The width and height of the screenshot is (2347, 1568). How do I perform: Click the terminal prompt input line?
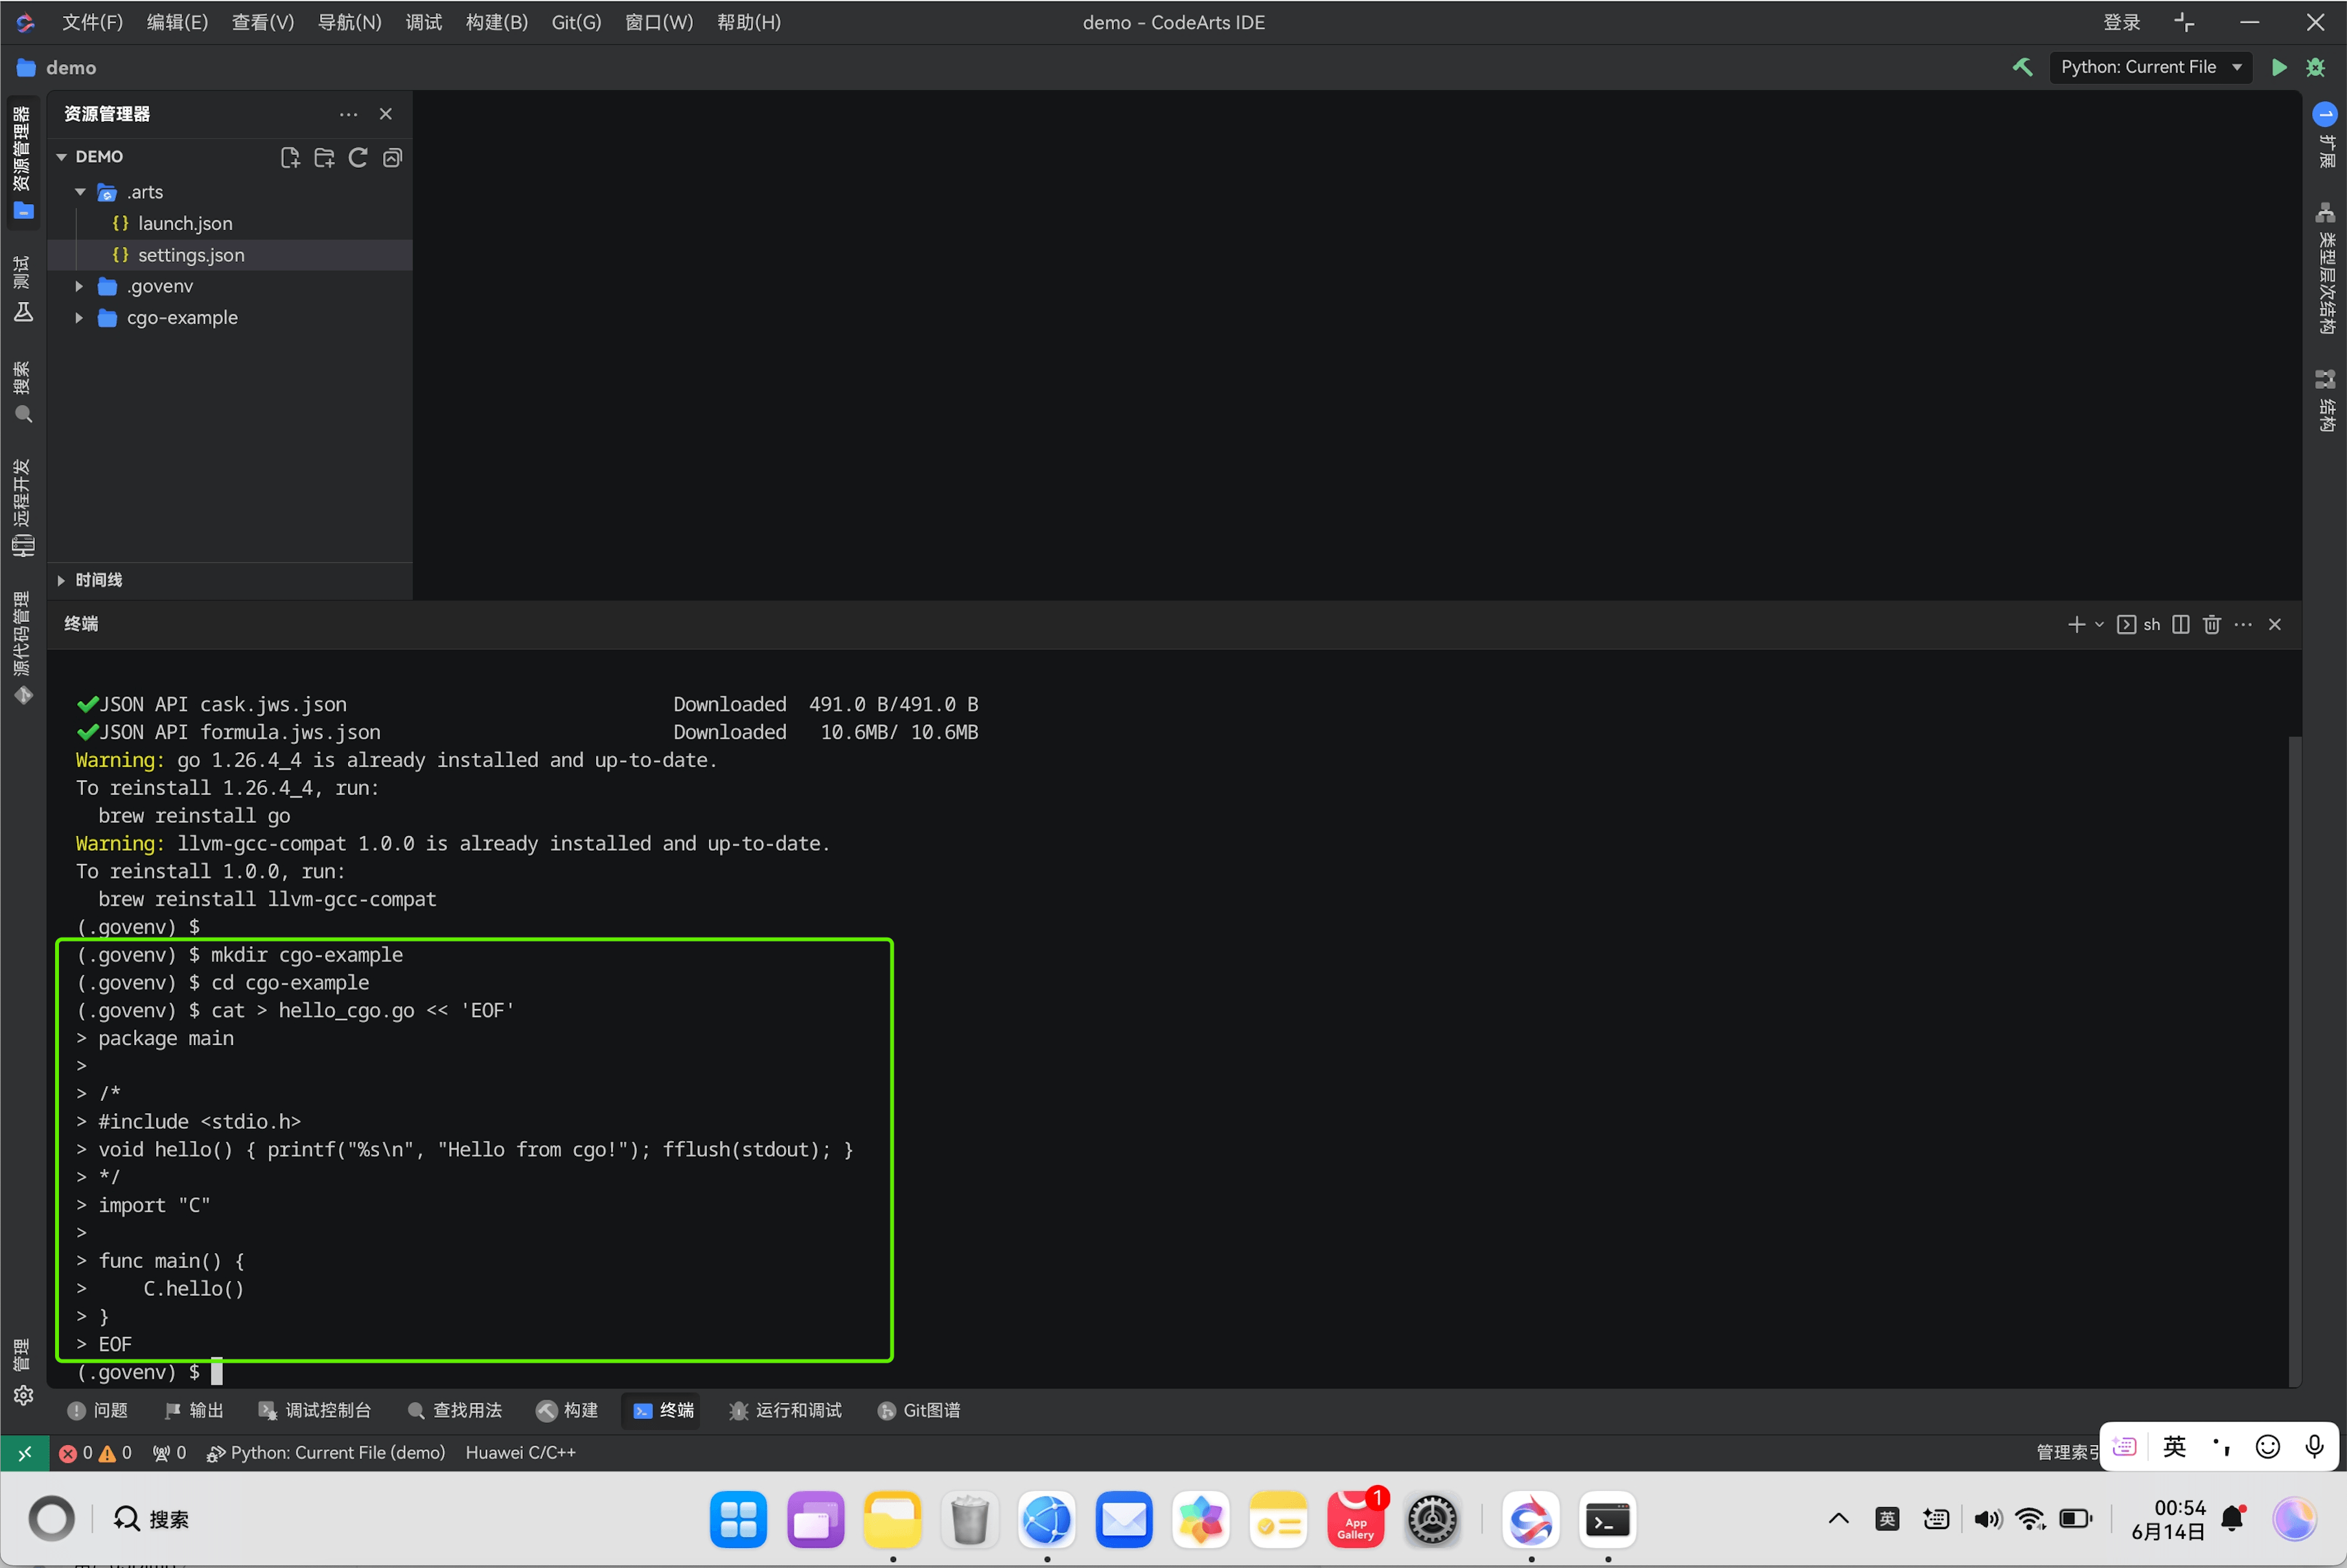click(216, 1372)
